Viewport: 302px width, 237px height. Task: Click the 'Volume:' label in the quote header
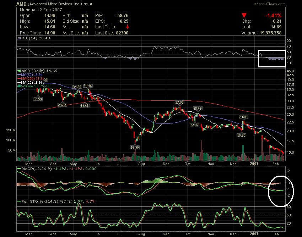pos(249,33)
